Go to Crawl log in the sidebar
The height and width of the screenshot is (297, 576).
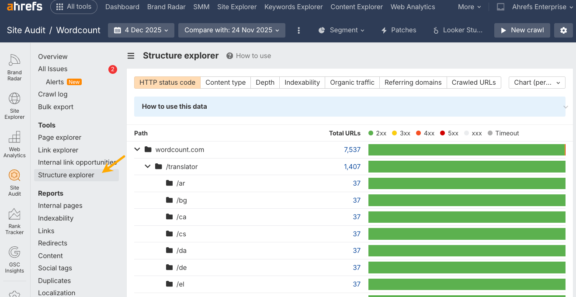pos(52,94)
